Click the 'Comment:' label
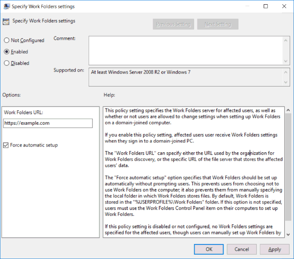The width and height of the screenshot is (294, 259). click(64, 38)
